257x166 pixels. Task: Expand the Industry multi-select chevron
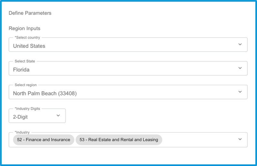point(240,139)
